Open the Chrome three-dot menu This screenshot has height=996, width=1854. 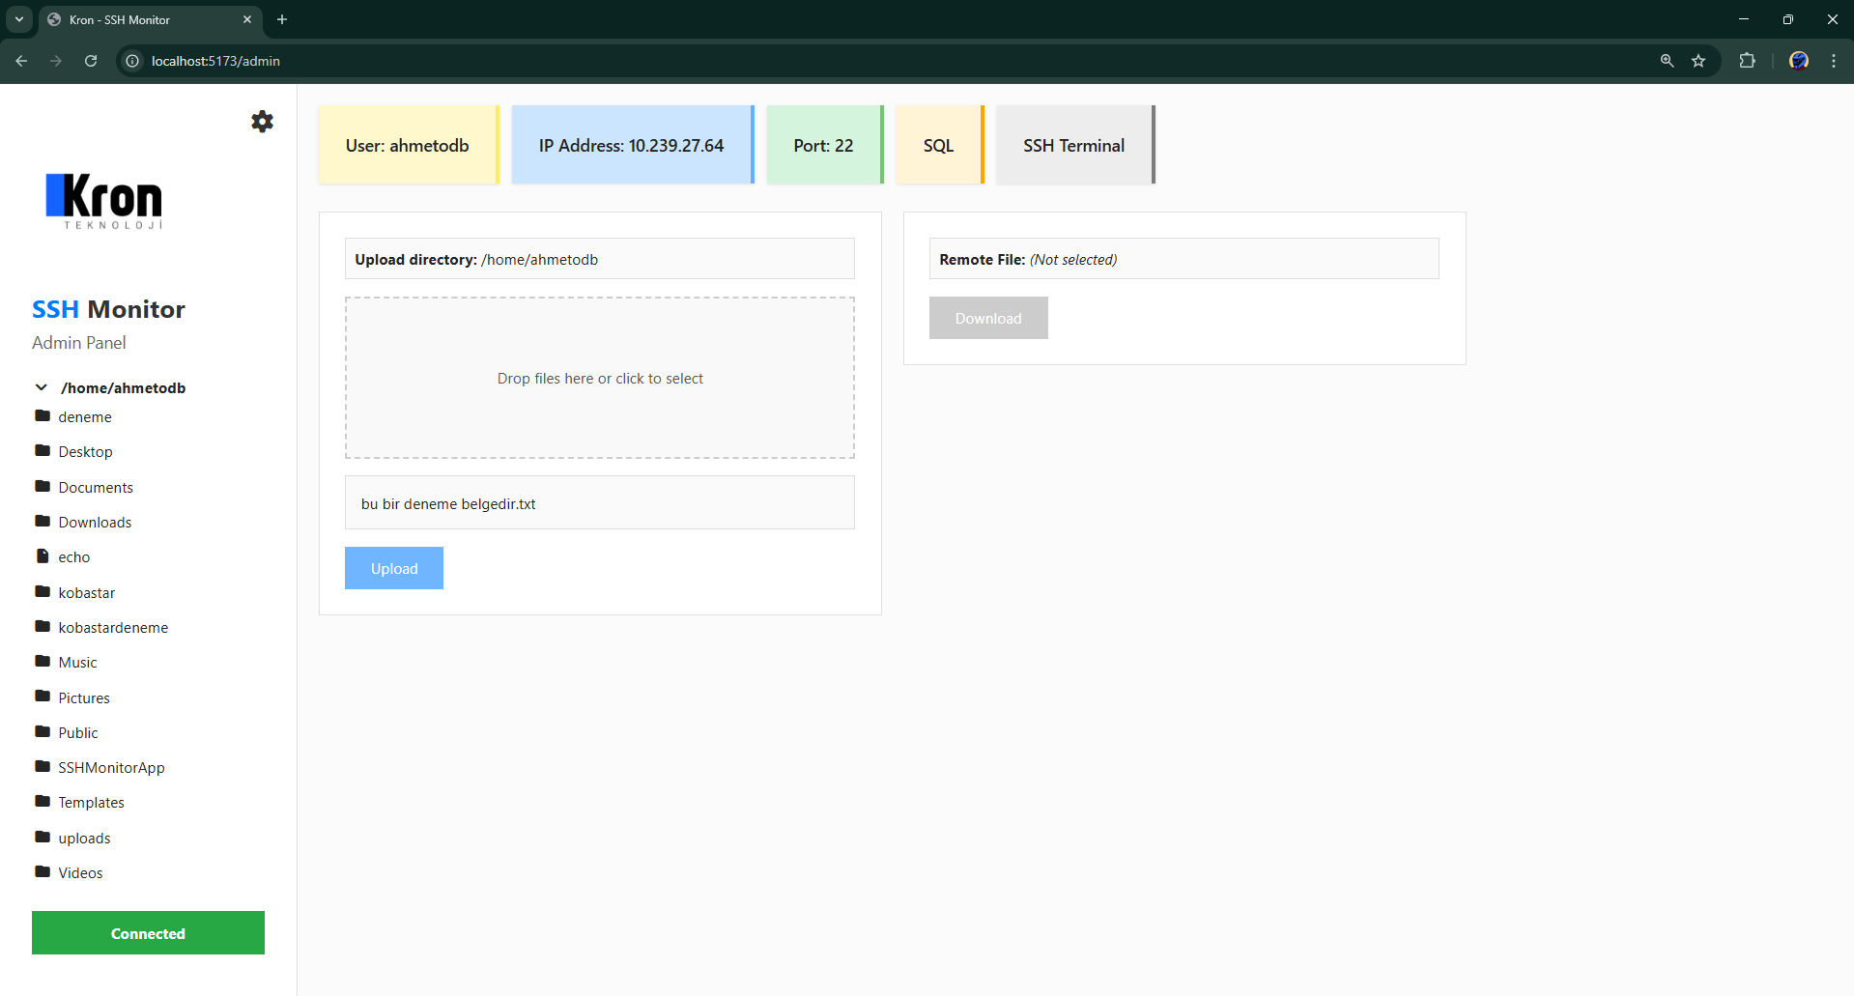(x=1834, y=60)
